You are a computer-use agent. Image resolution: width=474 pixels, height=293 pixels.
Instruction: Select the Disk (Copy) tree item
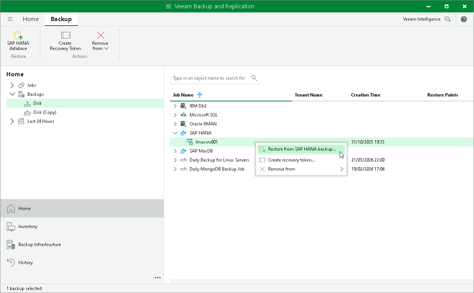45,112
